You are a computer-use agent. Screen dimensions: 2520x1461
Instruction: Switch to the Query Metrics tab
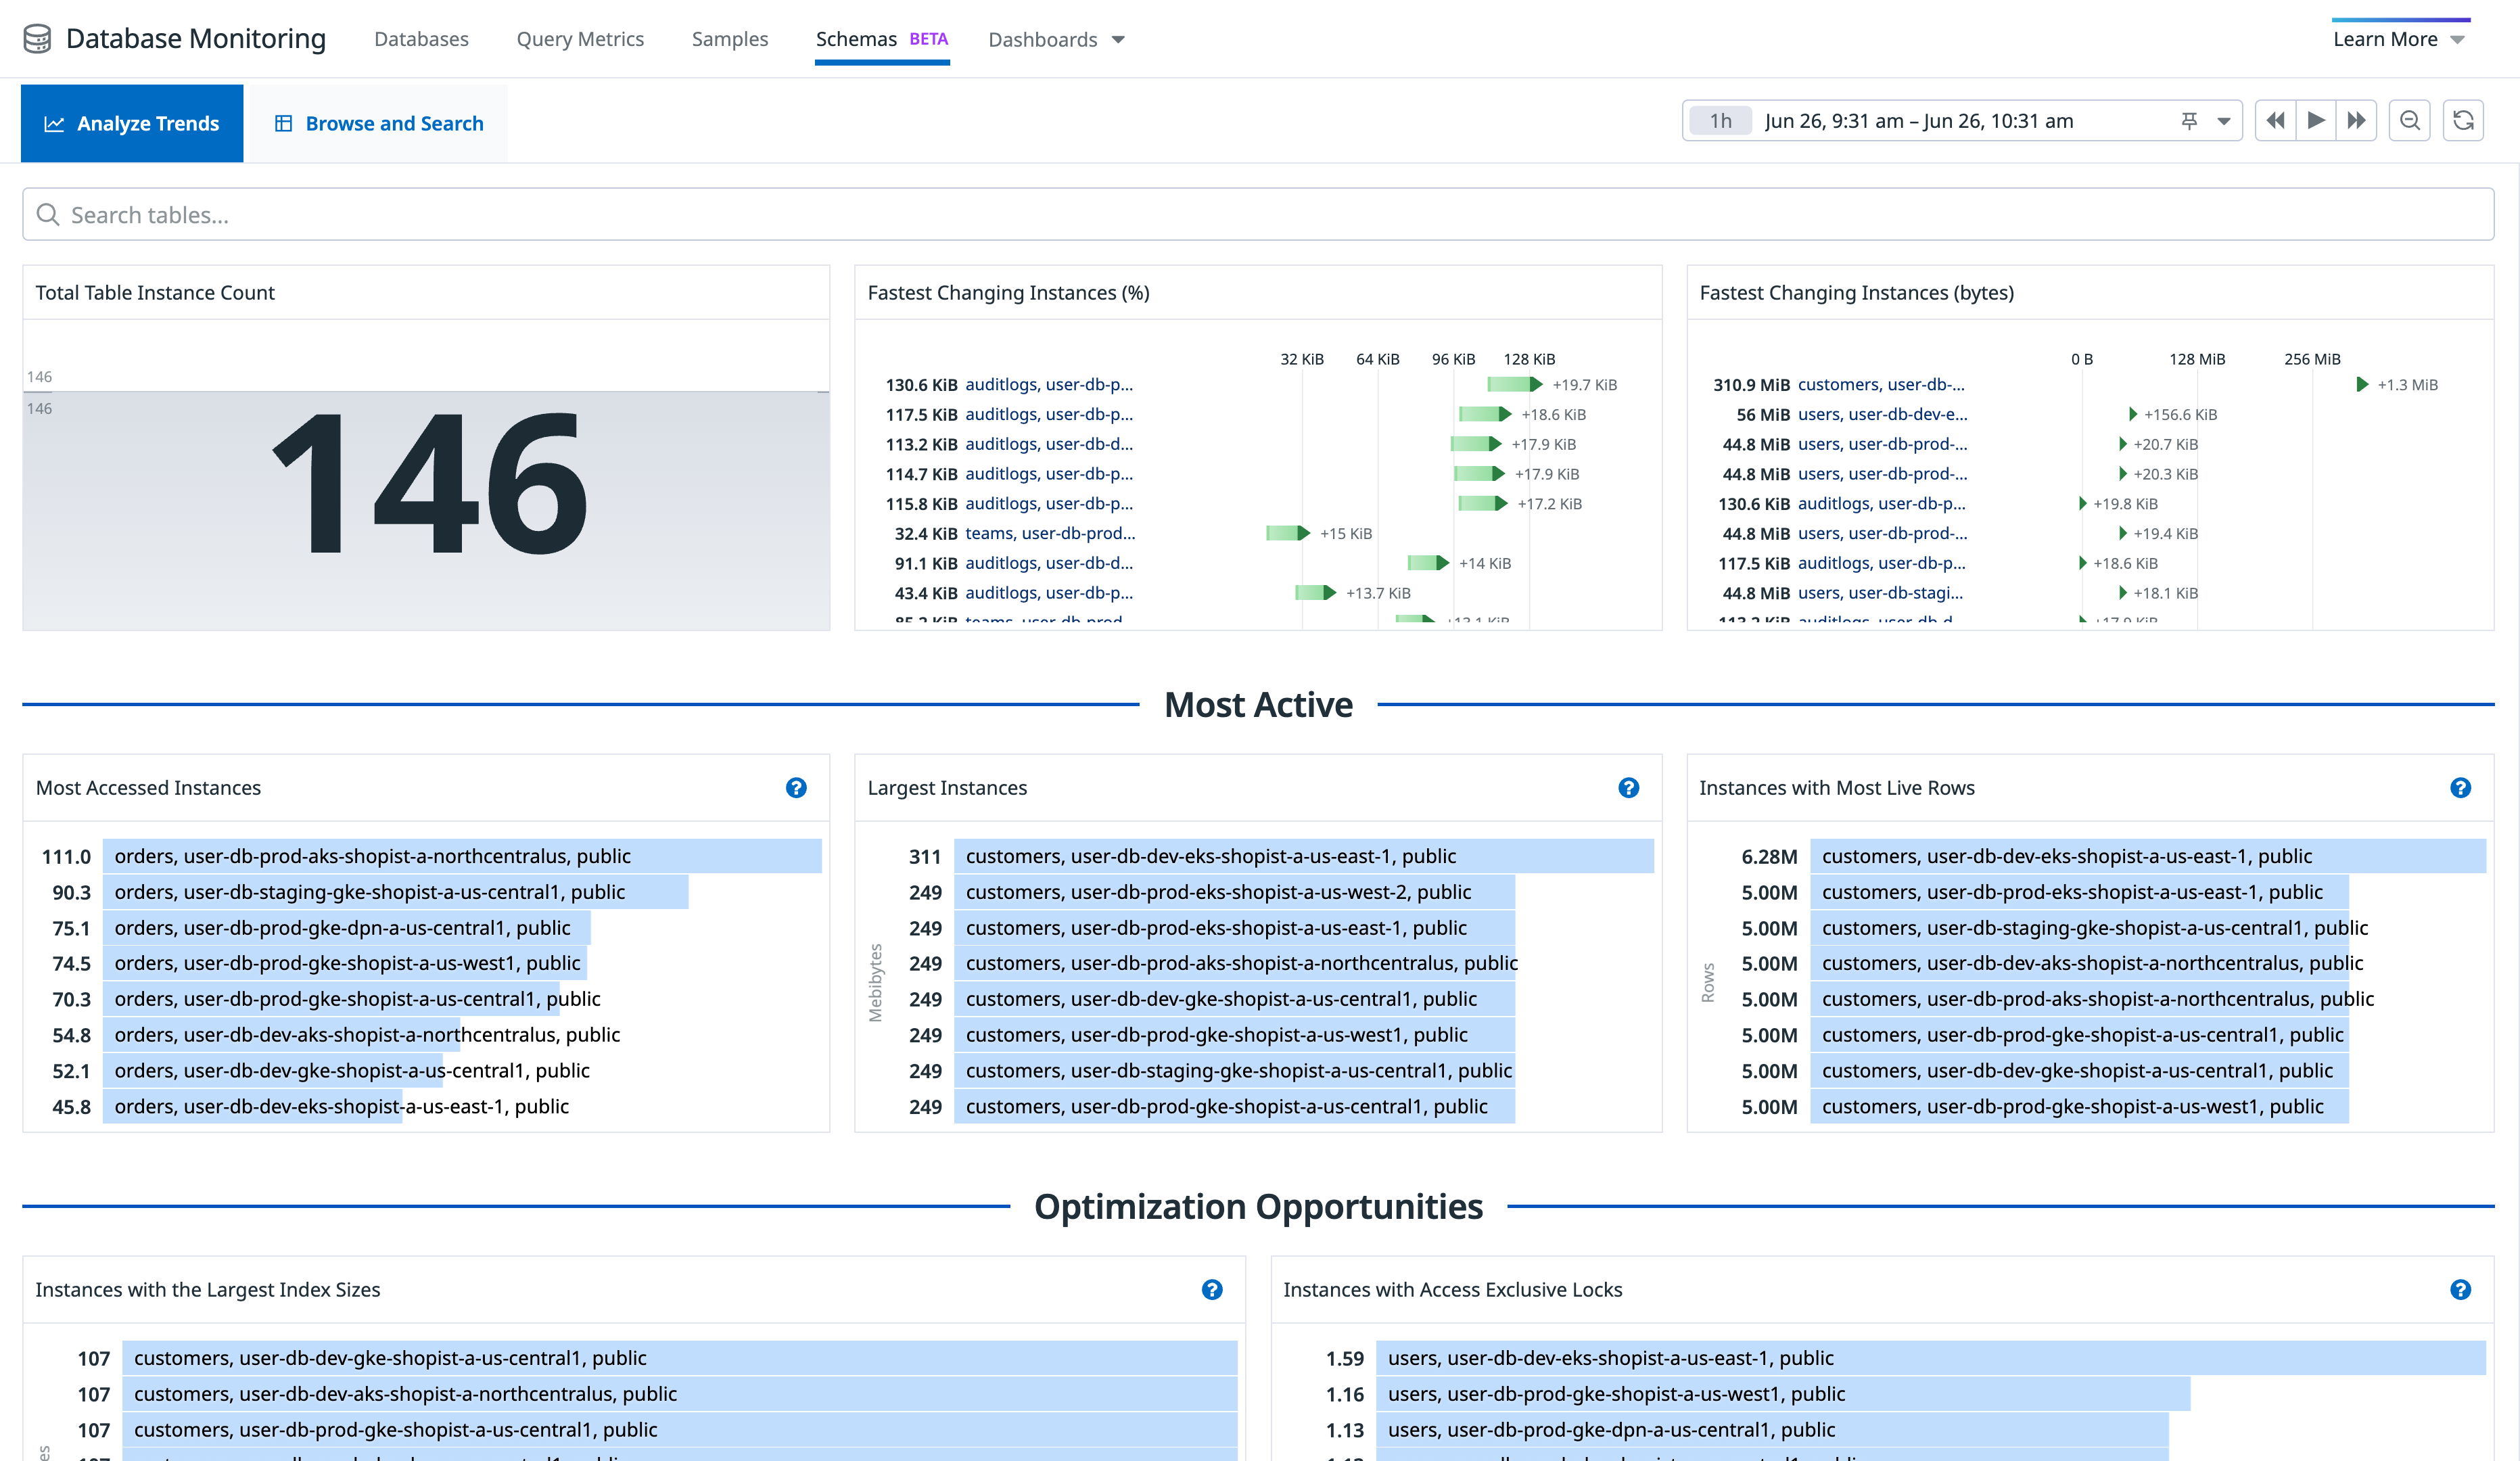tap(580, 39)
